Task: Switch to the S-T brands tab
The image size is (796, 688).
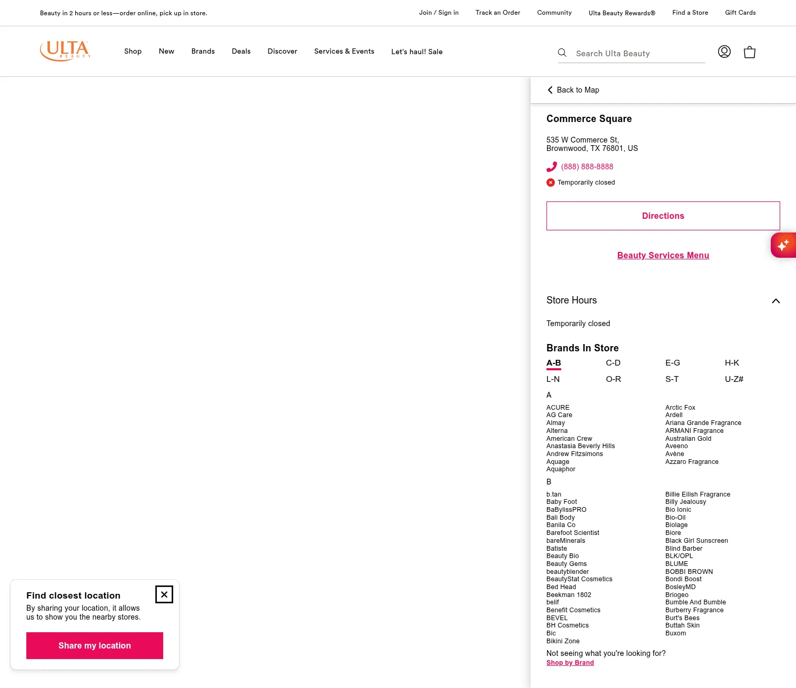Action: tap(672, 379)
